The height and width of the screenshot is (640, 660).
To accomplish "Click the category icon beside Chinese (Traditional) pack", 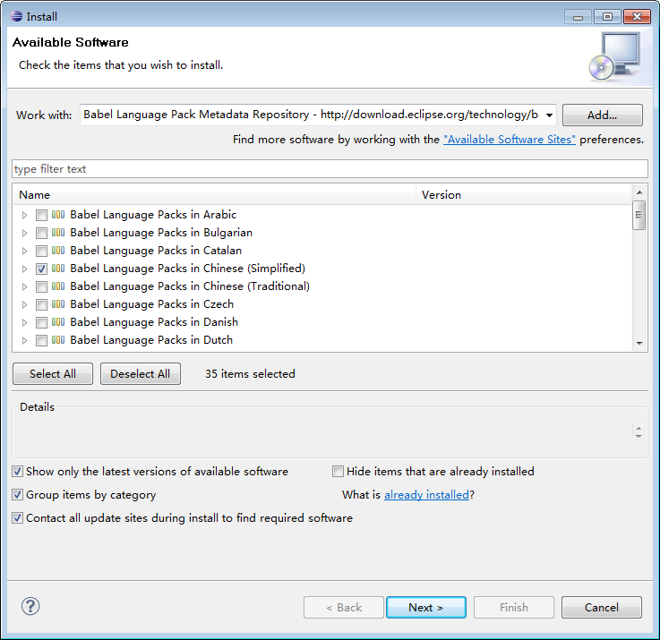I will [x=58, y=286].
